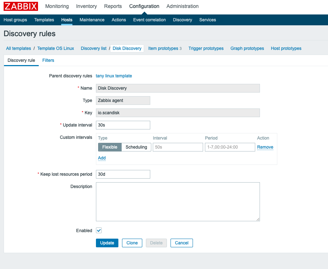328x269 pixels.
Task: Click the Clone button
Action: point(132,243)
